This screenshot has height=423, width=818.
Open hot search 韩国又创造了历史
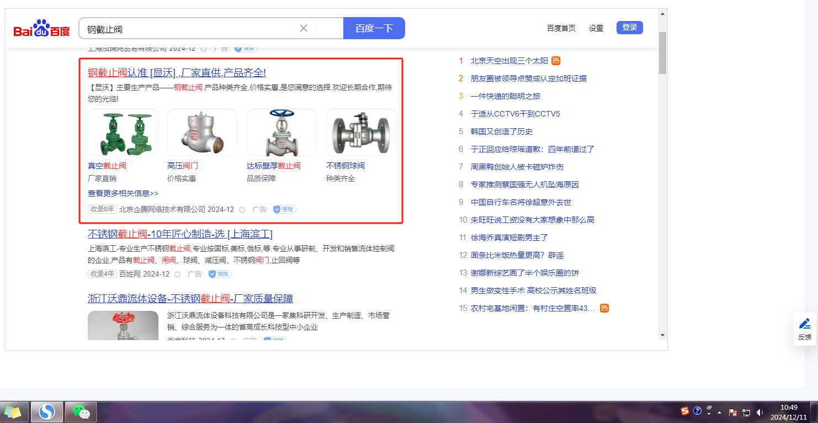click(x=502, y=131)
